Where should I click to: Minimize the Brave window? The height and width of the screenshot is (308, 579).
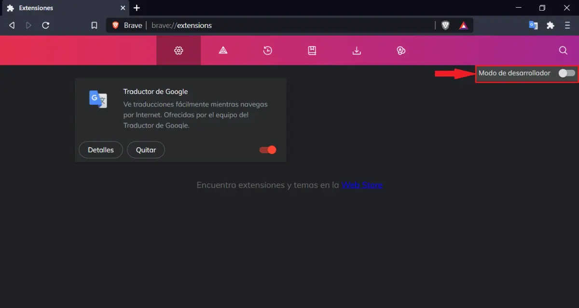click(519, 8)
